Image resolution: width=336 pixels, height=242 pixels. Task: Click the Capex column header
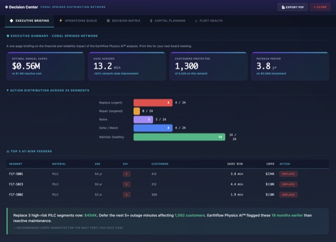pos(270,164)
